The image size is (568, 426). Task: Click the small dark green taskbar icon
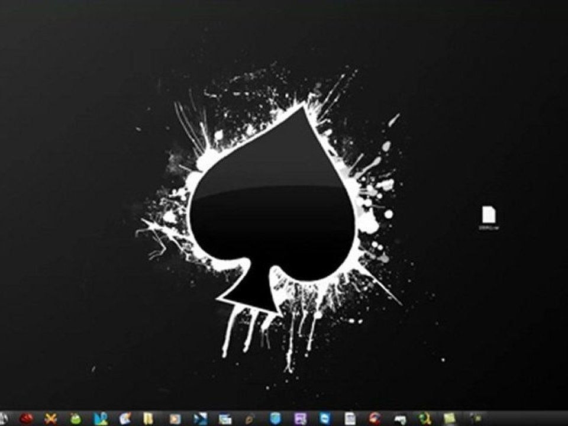click(475, 418)
